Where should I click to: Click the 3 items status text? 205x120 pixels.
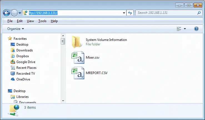click(x=30, y=107)
